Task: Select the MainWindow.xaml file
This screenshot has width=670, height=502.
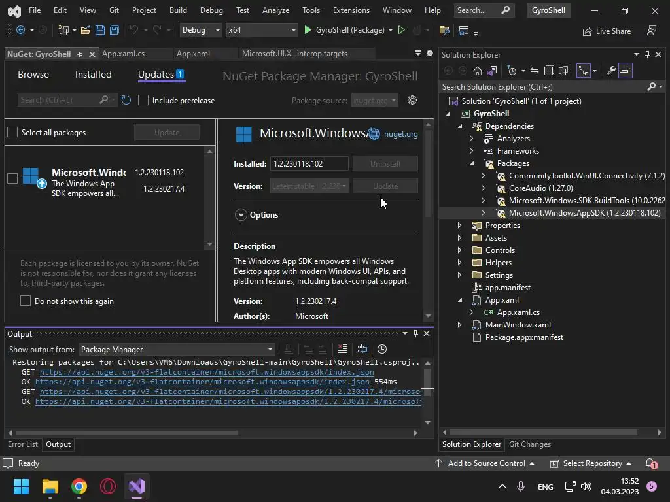Action: tap(518, 324)
